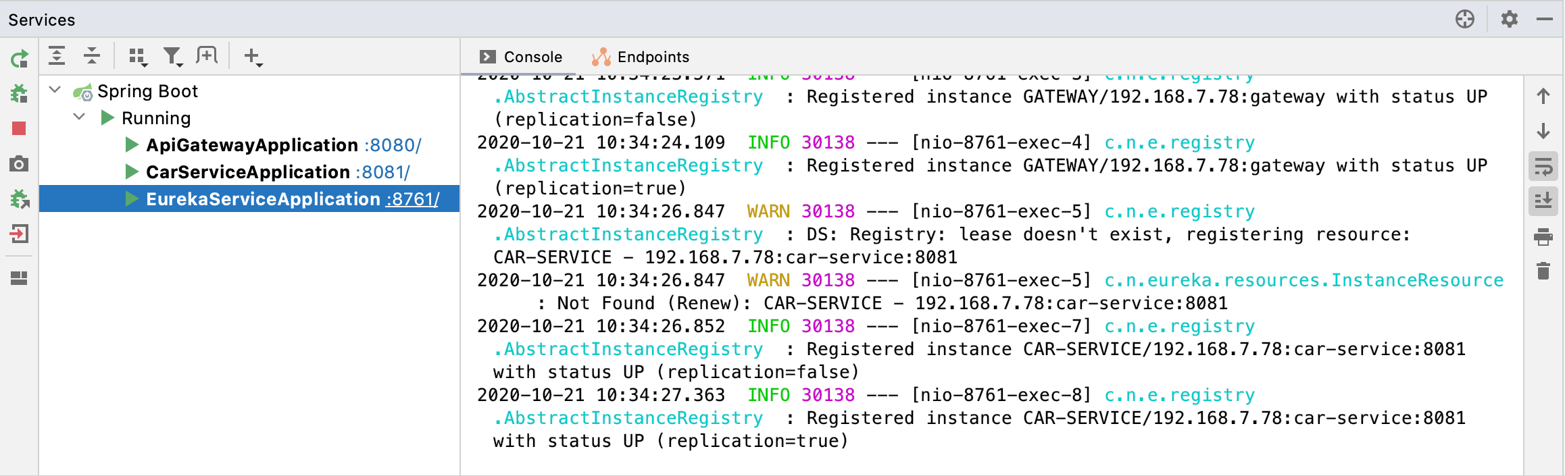
Task: Click the Expand All tree icon
Action: coord(57,56)
